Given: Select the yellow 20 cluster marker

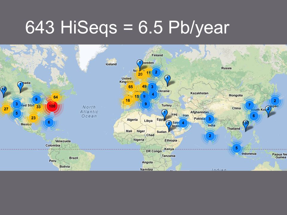Looking at the screenshot, I should [140, 74].
